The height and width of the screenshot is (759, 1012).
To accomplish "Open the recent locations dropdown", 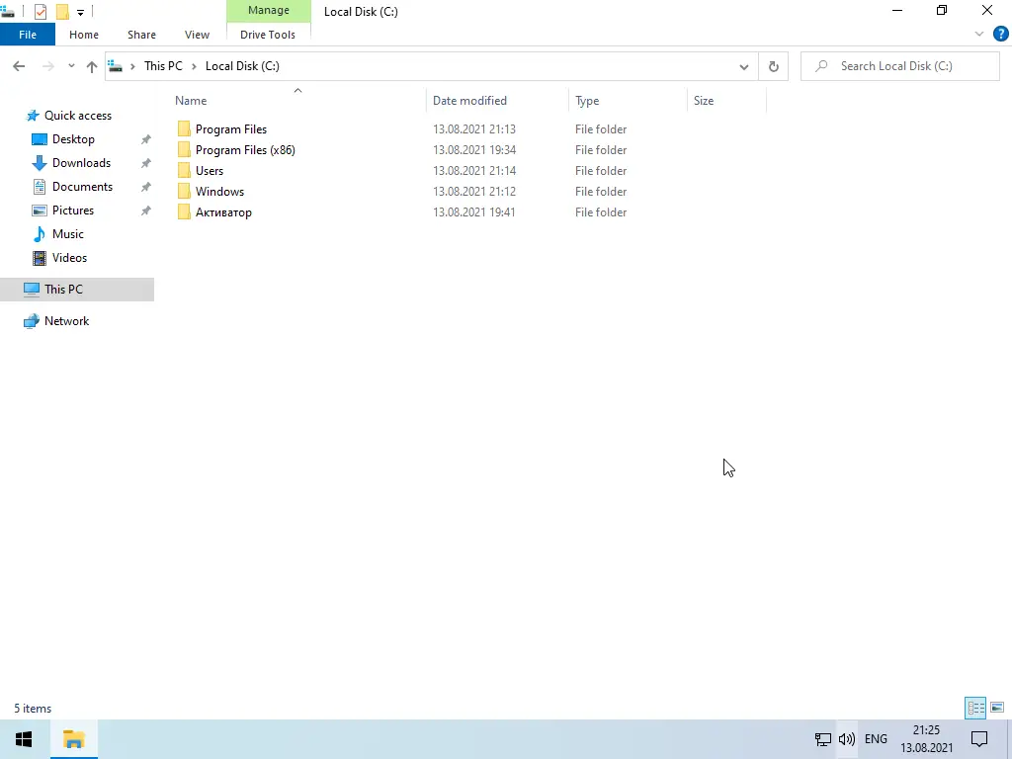I will (71, 66).
